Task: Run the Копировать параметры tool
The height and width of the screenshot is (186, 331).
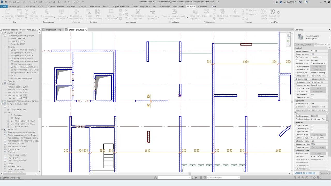Action: coord(195,14)
